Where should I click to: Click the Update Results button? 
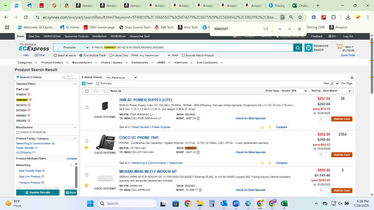tap(38, 192)
